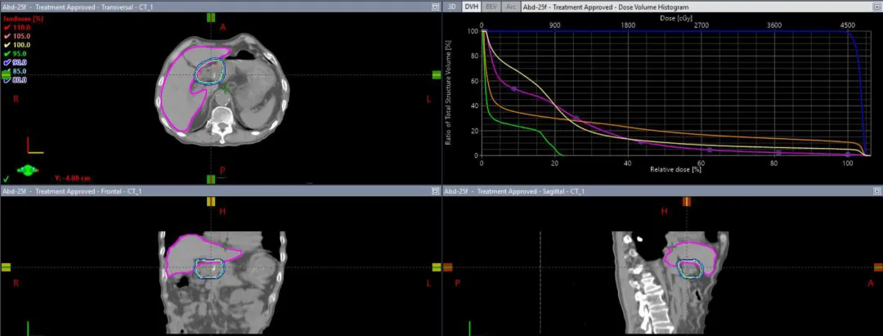This screenshot has height=336, width=883.
Task: Click the 4500 tick on dose axis
Action: 848,25
